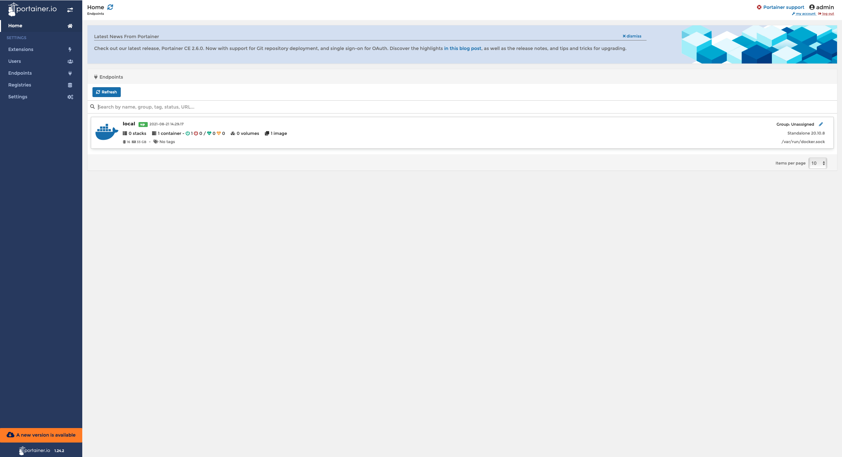Image resolution: width=842 pixels, height=457 pixels.
Task: Click the Docker whale icon for local endpoint
Action: pyautogui.click(x=106, y=132)
